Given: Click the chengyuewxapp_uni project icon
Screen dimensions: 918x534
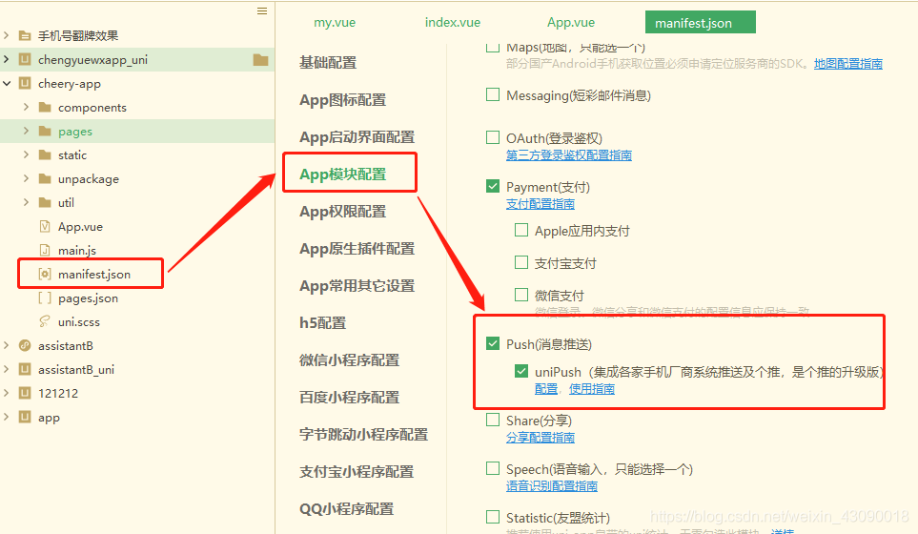Looking at the screenshot, I should (x=25, y=60).
